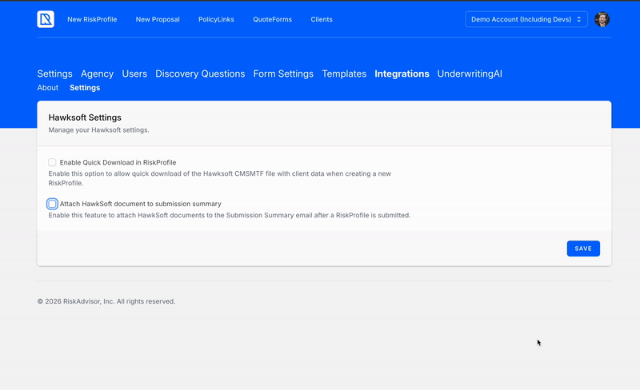
Task: Switch to the Agency tab
Action: coord(97,74)
